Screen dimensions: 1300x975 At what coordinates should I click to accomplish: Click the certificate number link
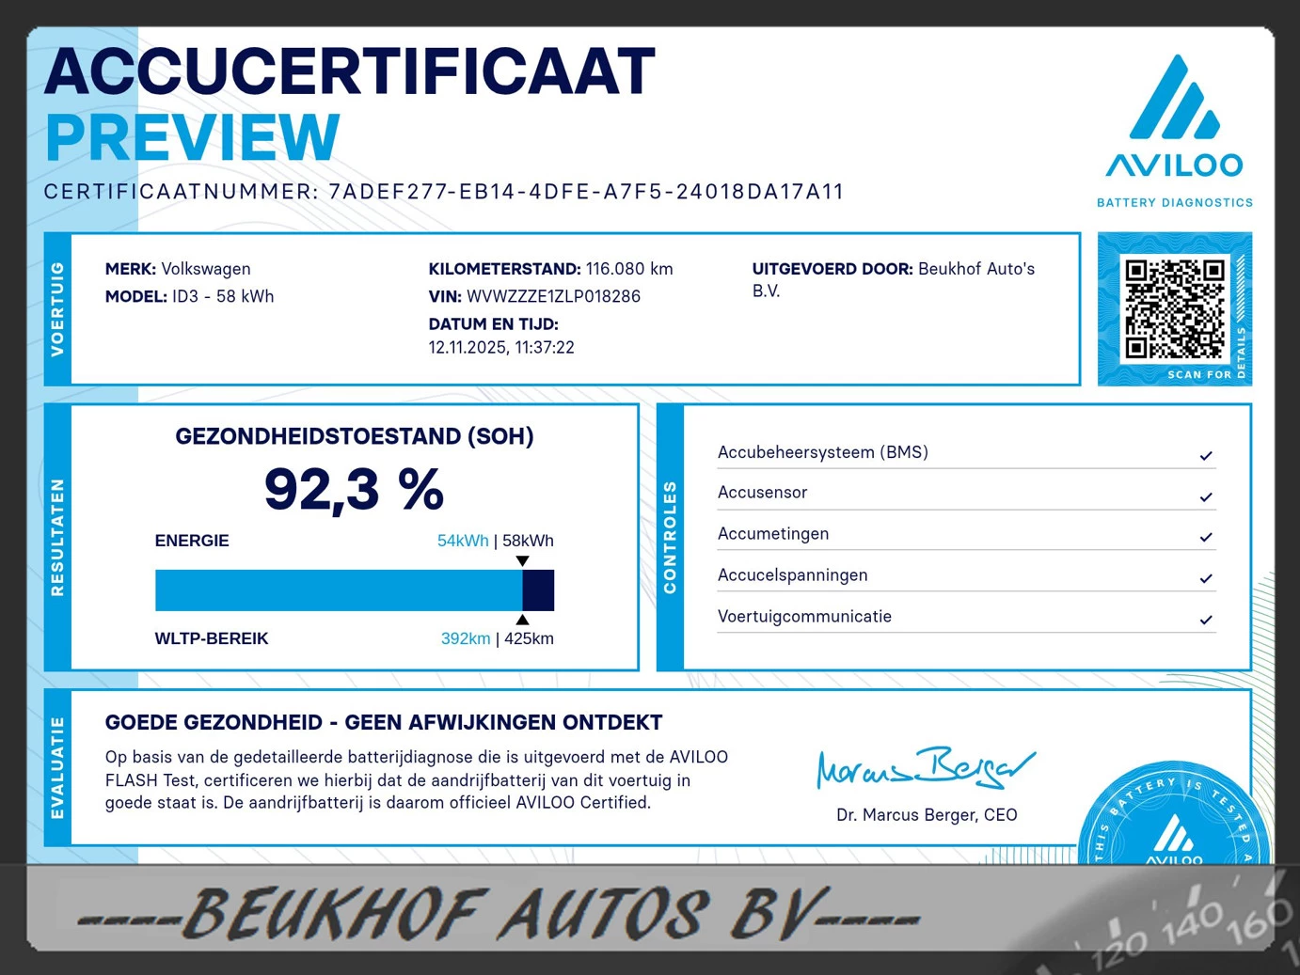click(585, 191)
